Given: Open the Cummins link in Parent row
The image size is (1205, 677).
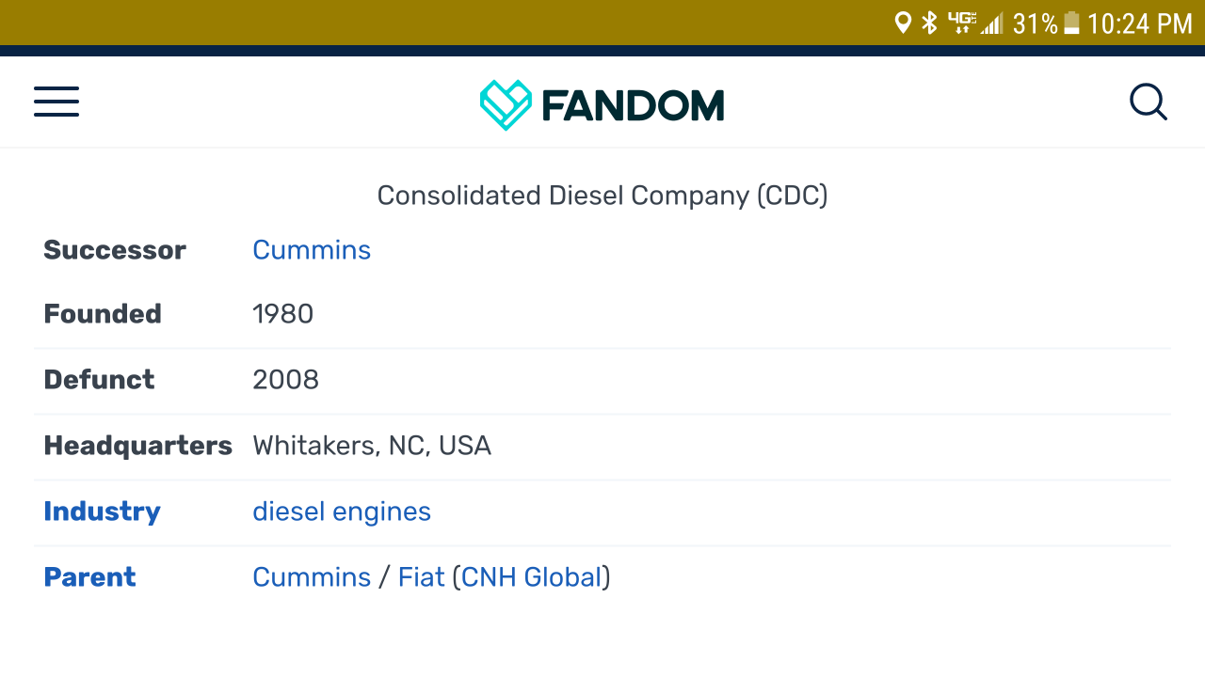Looking at the screenshot, I should [312, 577].
